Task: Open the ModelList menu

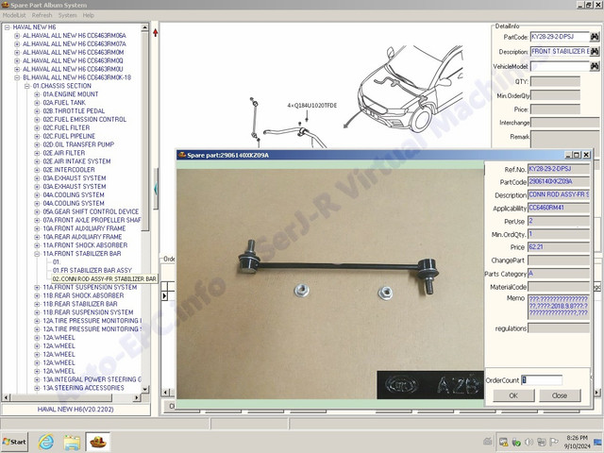Action: [14, 15]
